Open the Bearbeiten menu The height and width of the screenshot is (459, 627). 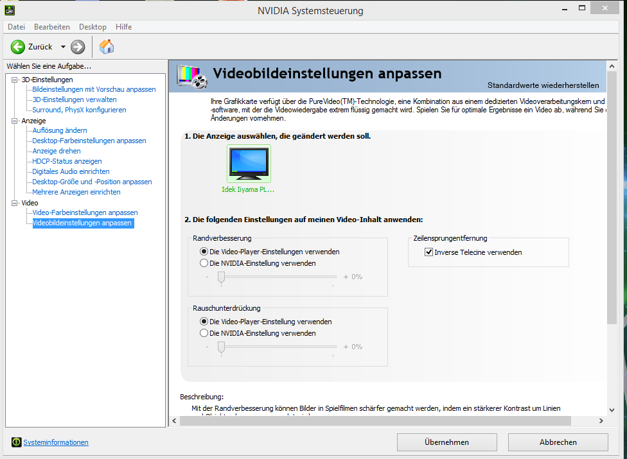point(52,27)
